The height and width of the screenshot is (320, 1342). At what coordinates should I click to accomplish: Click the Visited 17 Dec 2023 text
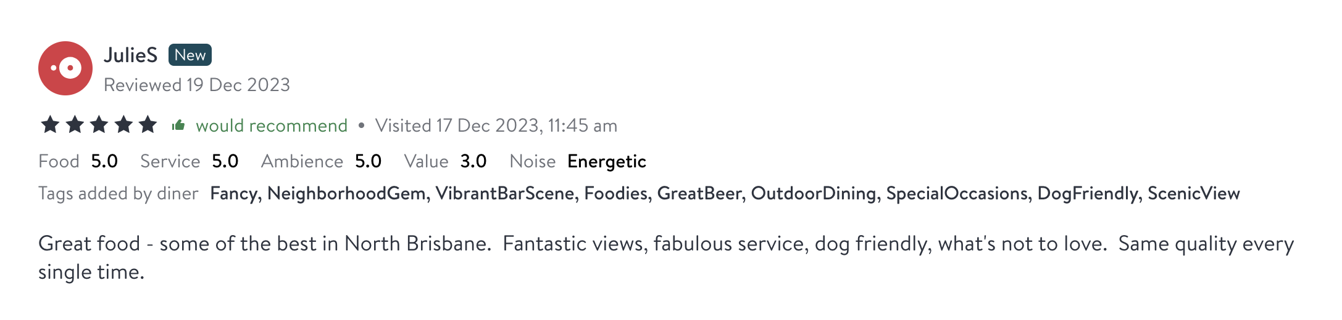[496, 126]
